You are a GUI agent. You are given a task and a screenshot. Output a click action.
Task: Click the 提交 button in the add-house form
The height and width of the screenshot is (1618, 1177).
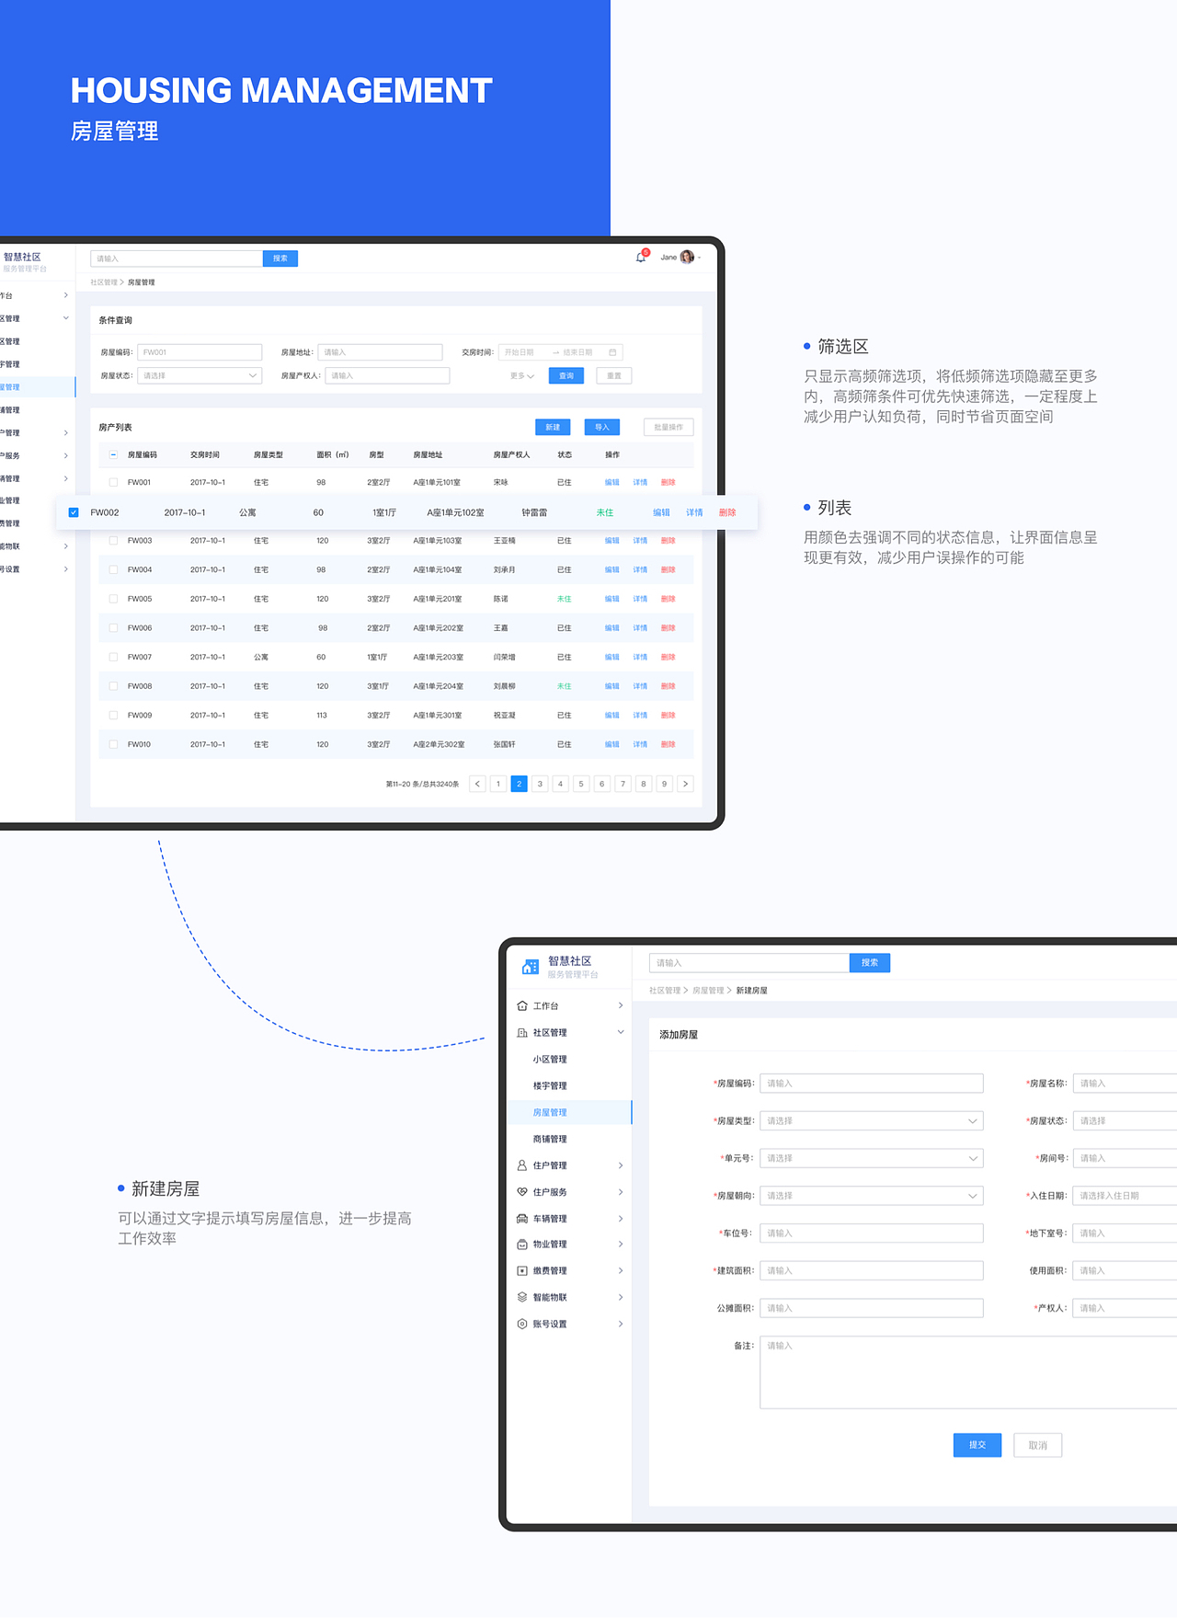tap(977, 1445)
